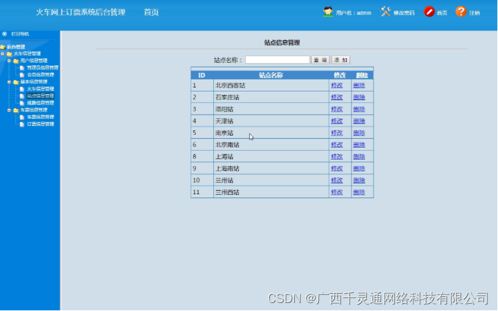The width and height of the screenshot is (498, 311).
Task: Select the 首页 tab beside the system title
Action: [x=151, y=13]
